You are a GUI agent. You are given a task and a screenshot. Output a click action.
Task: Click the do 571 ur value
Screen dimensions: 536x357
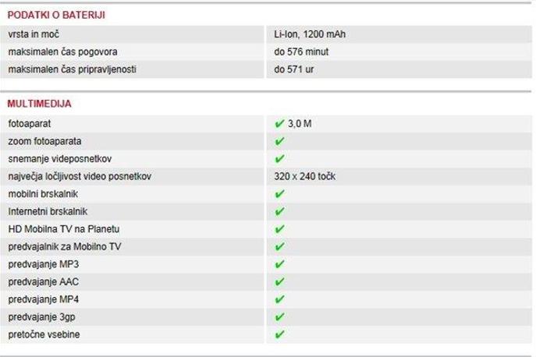293,69
